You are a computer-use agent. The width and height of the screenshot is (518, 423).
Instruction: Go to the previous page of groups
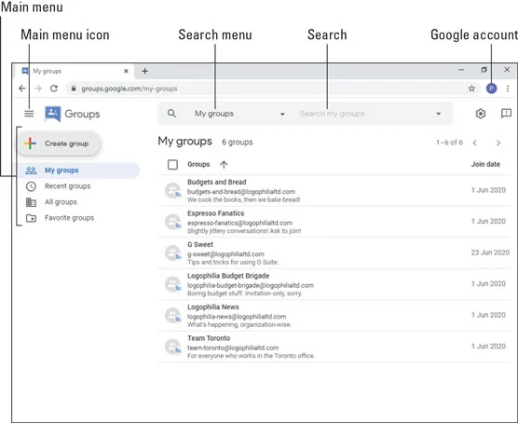[x=475, y=143]
